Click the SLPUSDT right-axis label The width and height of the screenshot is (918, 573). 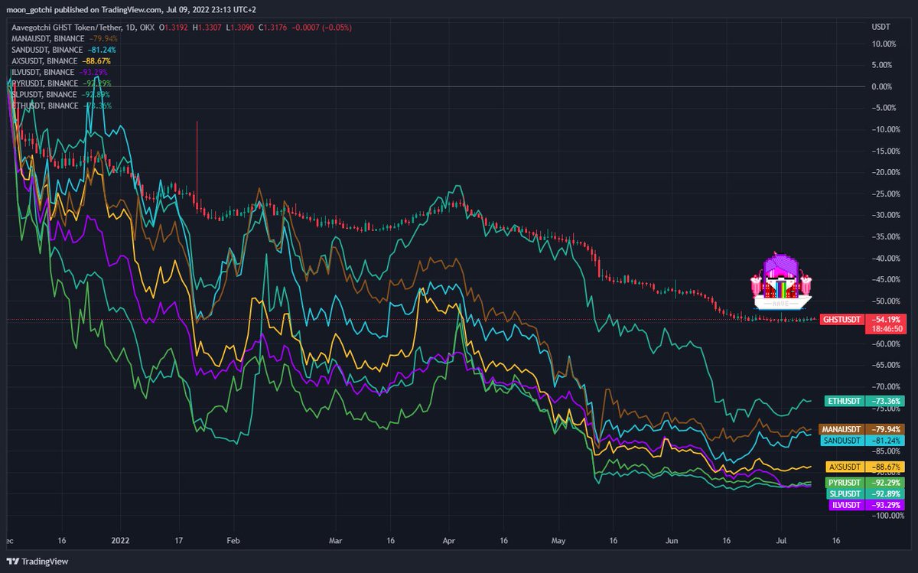click(845, 493)
